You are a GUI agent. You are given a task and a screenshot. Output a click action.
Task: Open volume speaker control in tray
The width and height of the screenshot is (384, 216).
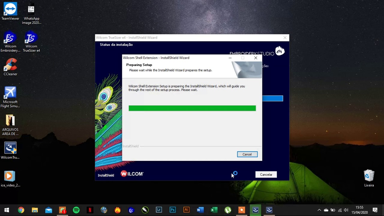[346, 210]
